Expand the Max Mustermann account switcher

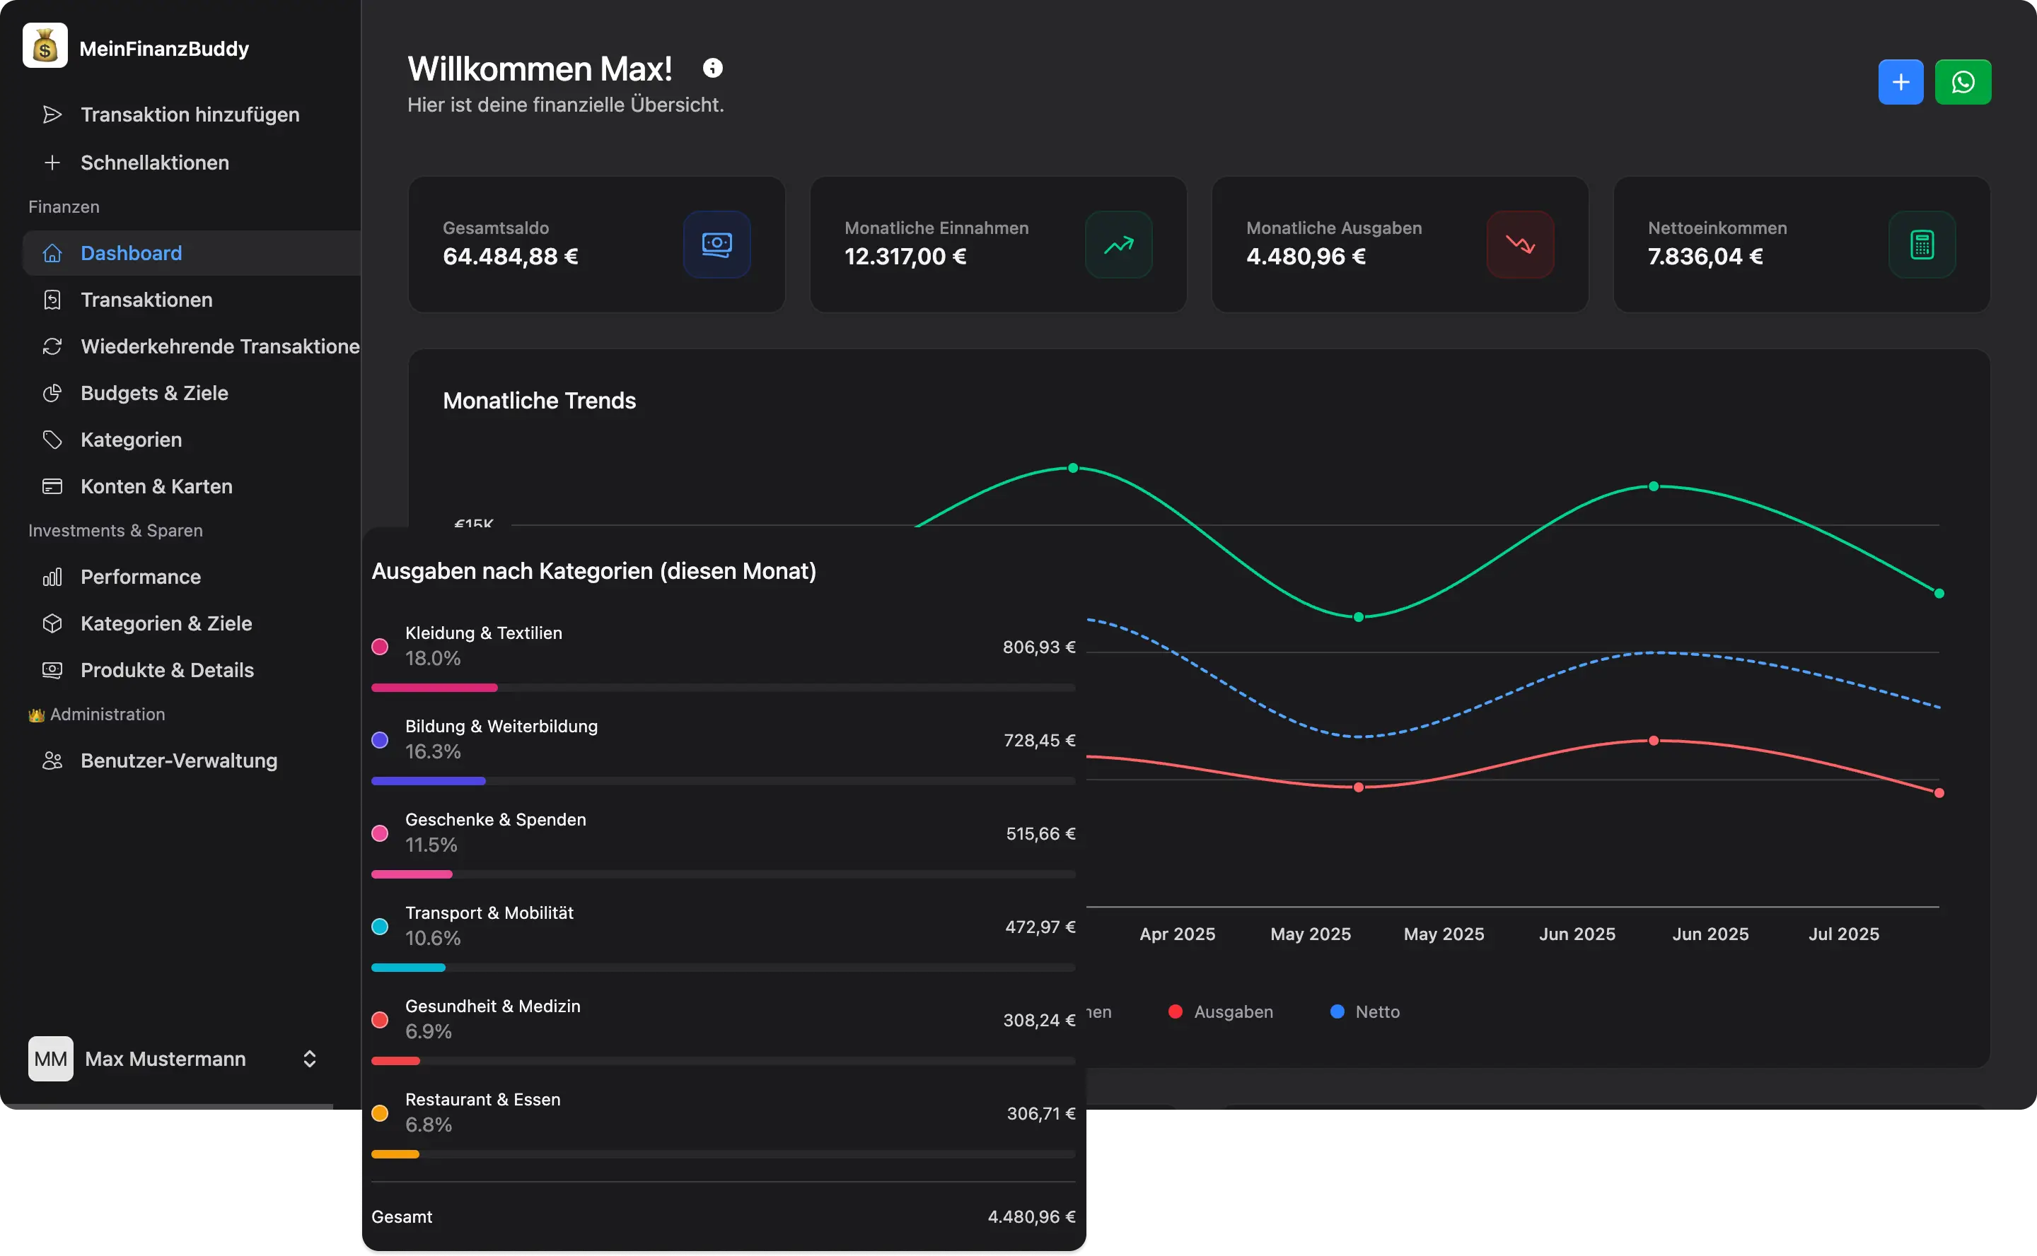308,1058
